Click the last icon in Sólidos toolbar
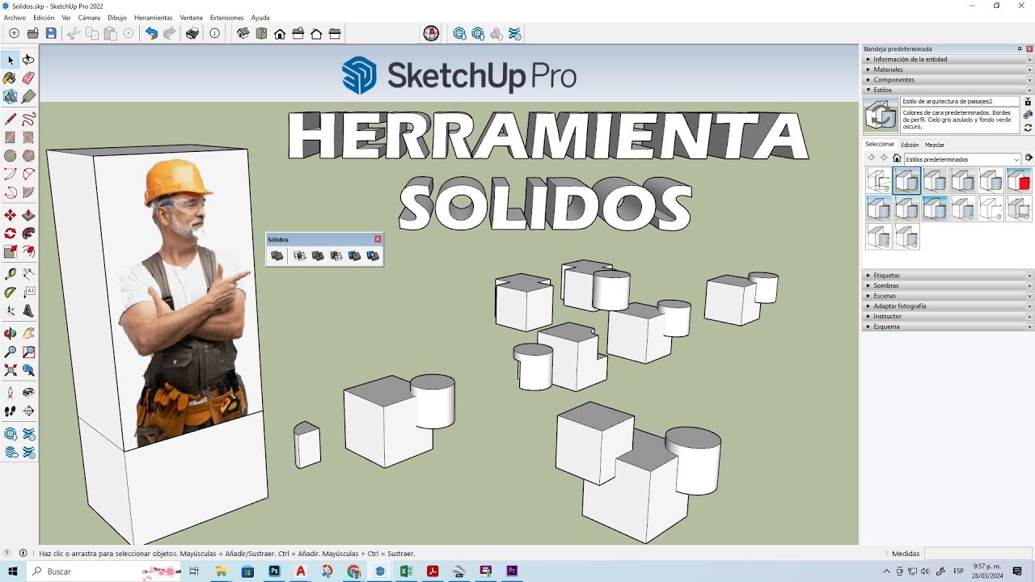 coord(373,255)
